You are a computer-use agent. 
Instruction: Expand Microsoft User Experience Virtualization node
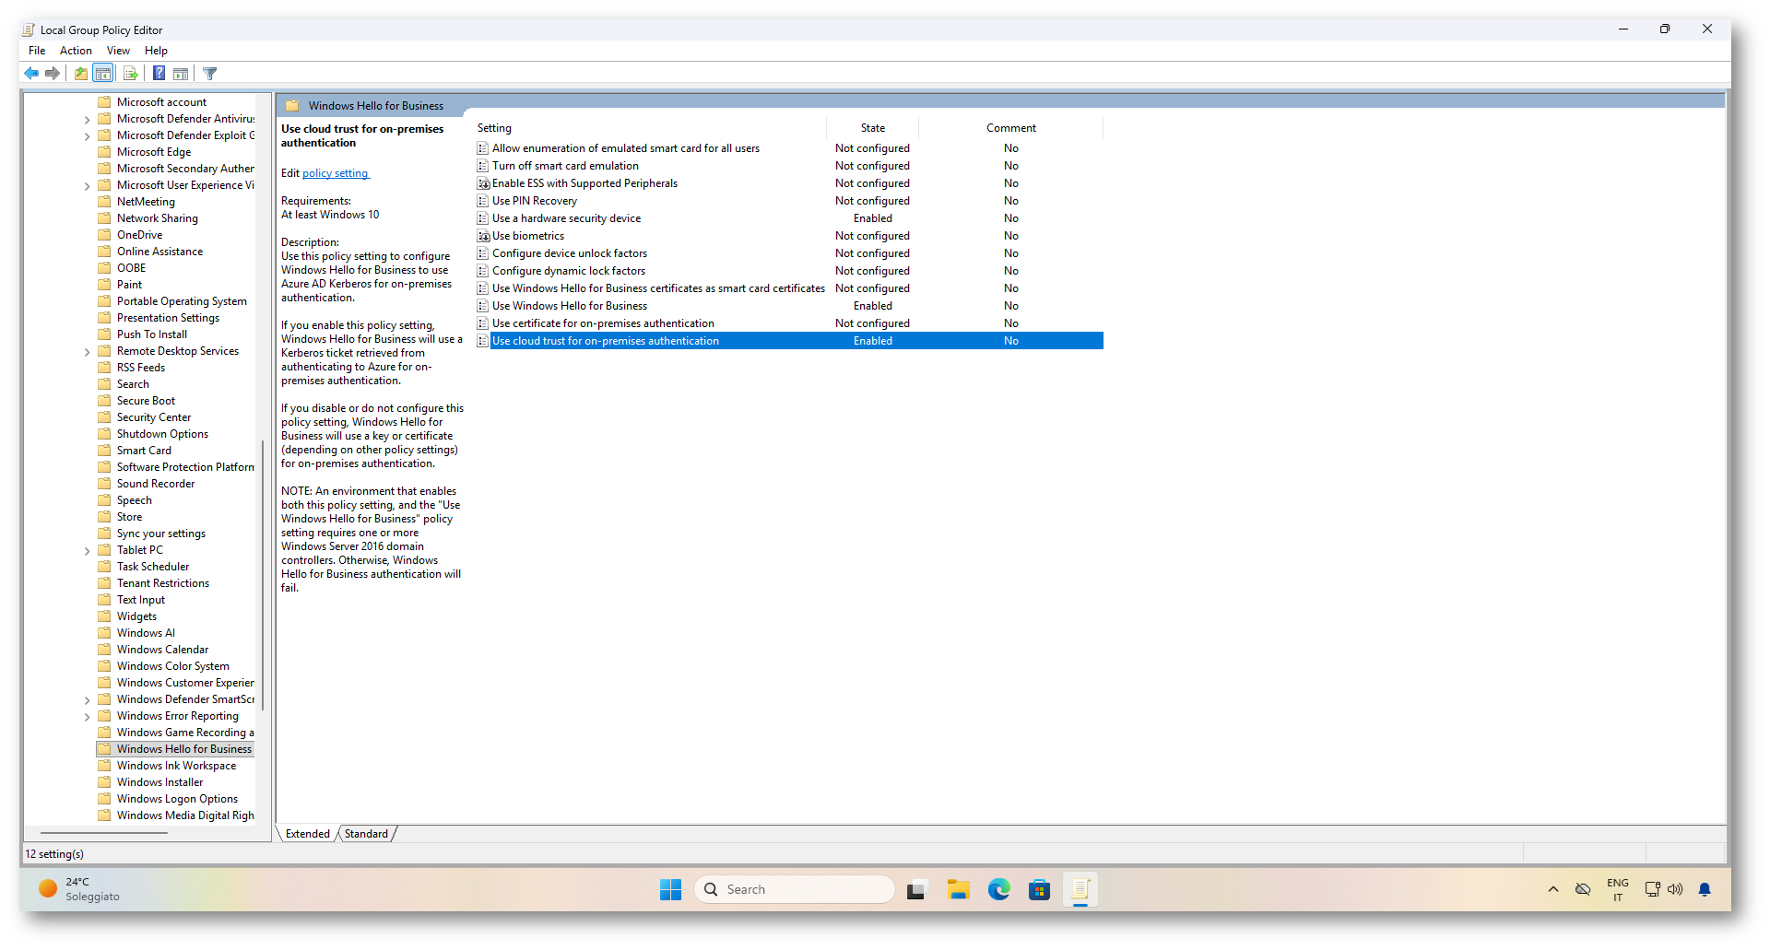(x=88, y=186)
